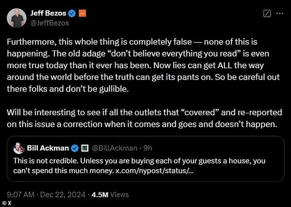
Task: Open the quoted Bill Ackman post text
Action: [x=136, y=162]
